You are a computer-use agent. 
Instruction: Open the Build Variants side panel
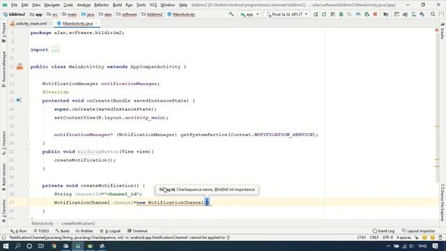click(x=3, y=177)
